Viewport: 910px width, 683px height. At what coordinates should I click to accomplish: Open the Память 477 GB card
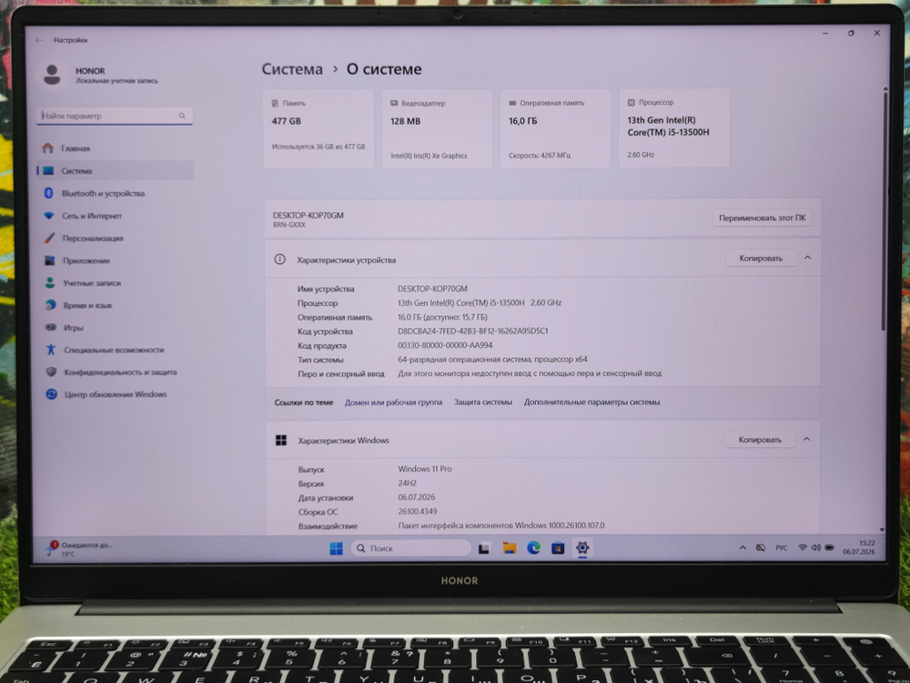[318, 129]
